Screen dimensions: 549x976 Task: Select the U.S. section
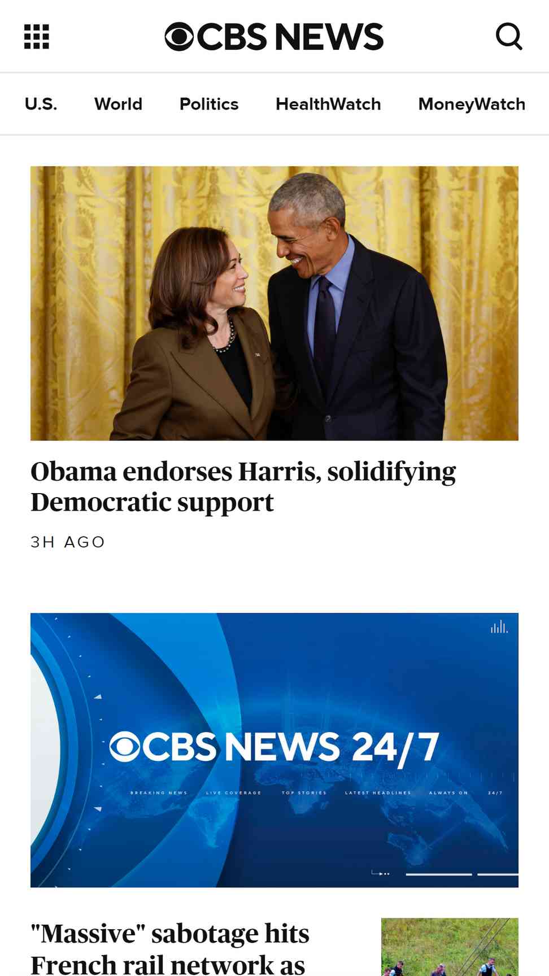tap(41, 104)
